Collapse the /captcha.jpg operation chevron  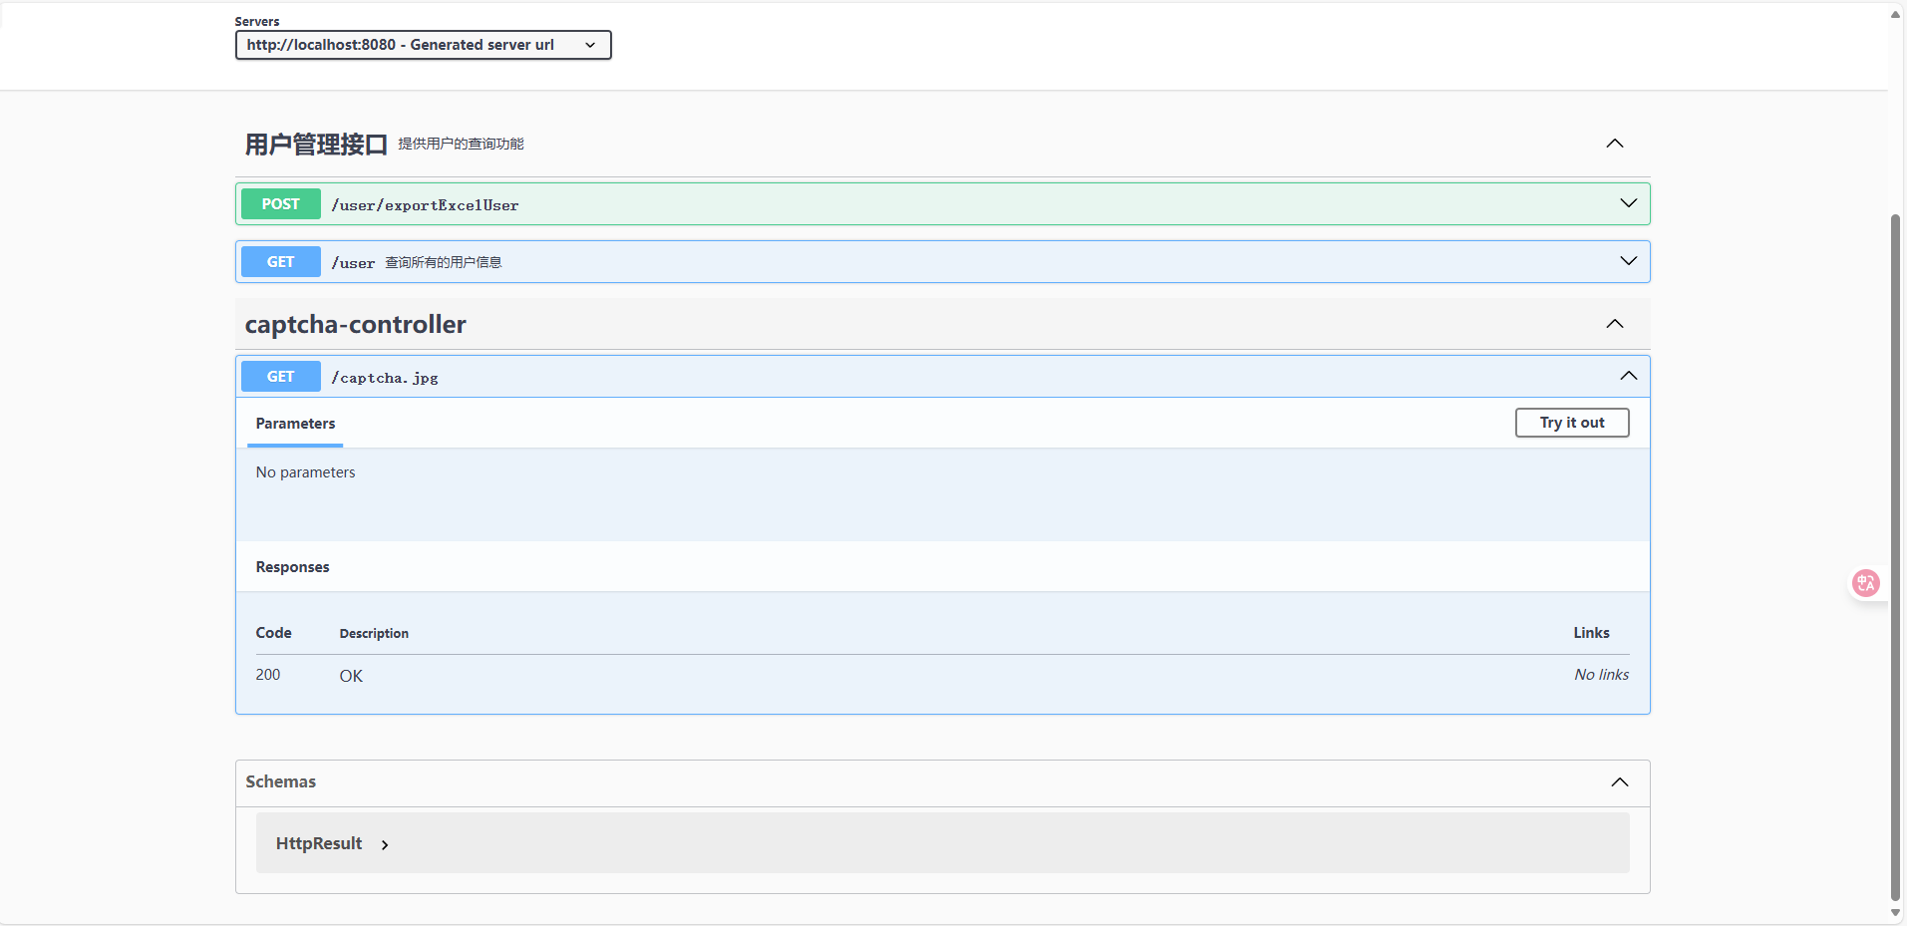tap(1628, 376)
